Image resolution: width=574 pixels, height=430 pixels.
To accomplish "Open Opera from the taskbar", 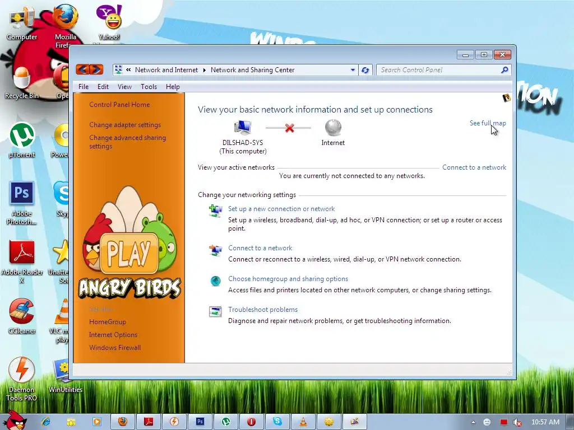I will 252,422.
